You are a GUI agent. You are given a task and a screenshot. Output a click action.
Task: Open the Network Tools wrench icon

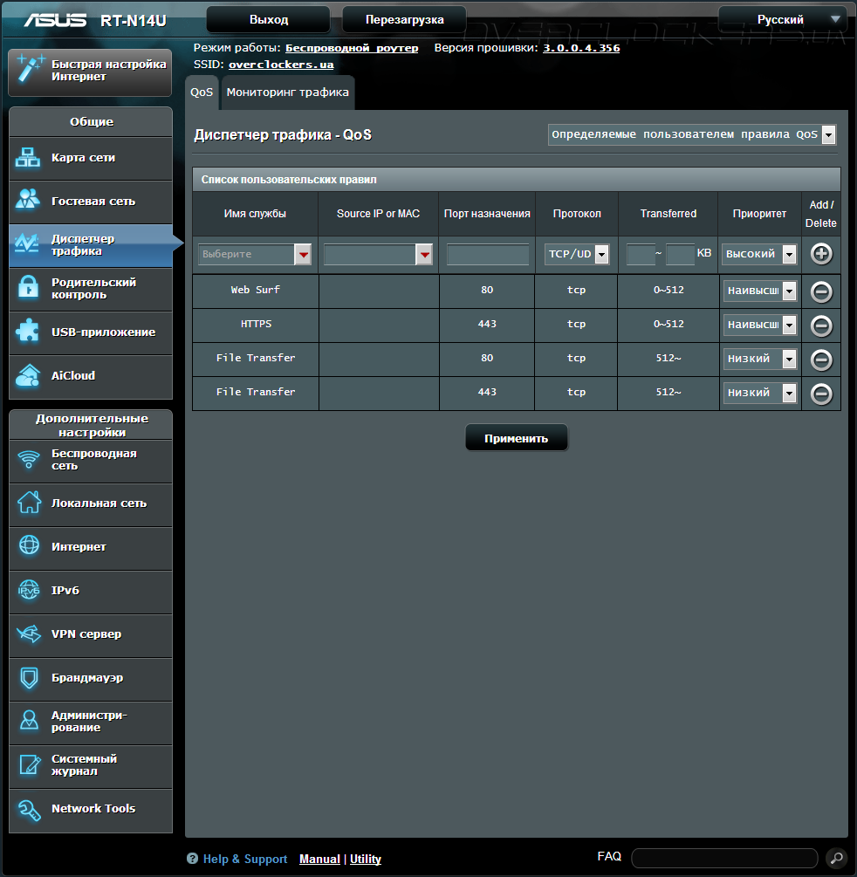coord(29,809)
